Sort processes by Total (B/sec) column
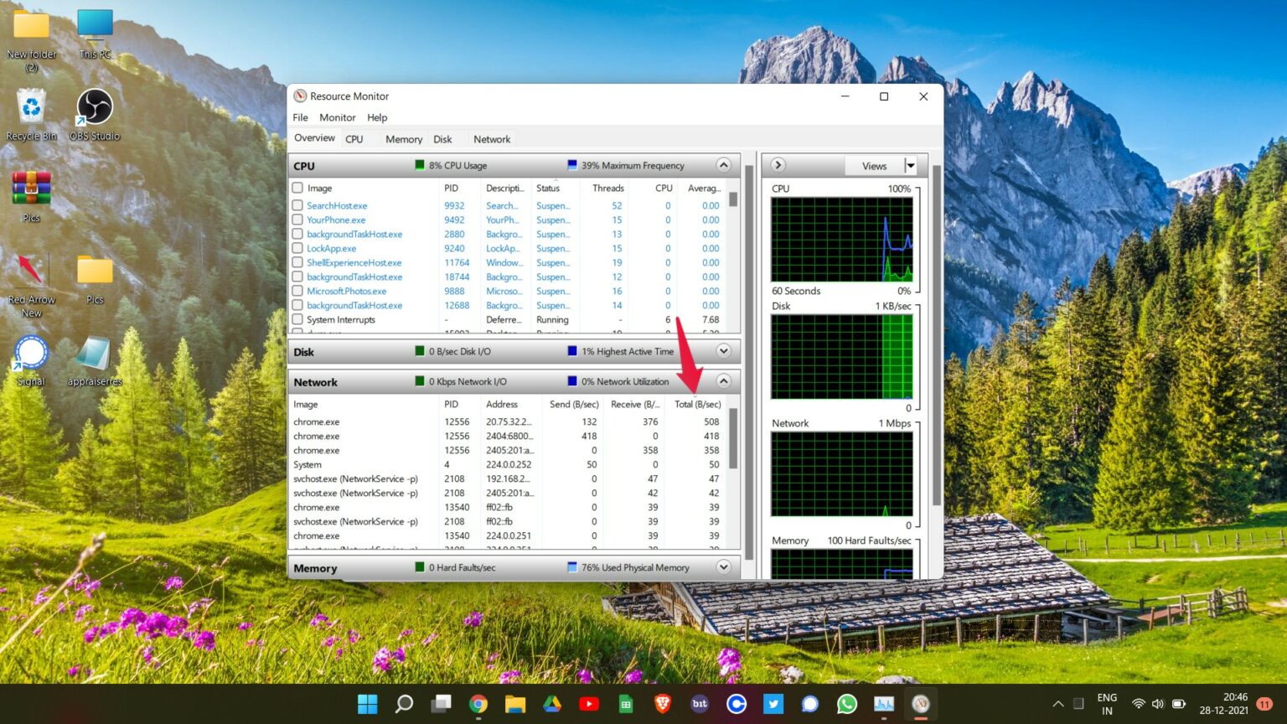1287x724 pixels. click(x=698, y=404)
